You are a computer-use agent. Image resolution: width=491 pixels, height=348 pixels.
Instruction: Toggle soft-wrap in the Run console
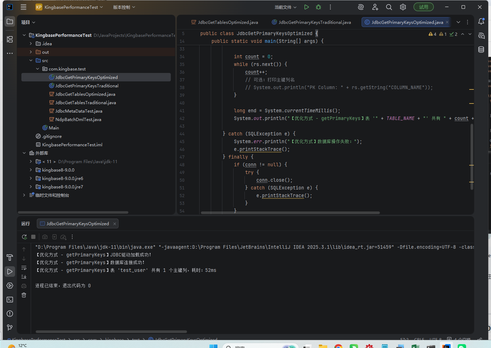(24, 268)
